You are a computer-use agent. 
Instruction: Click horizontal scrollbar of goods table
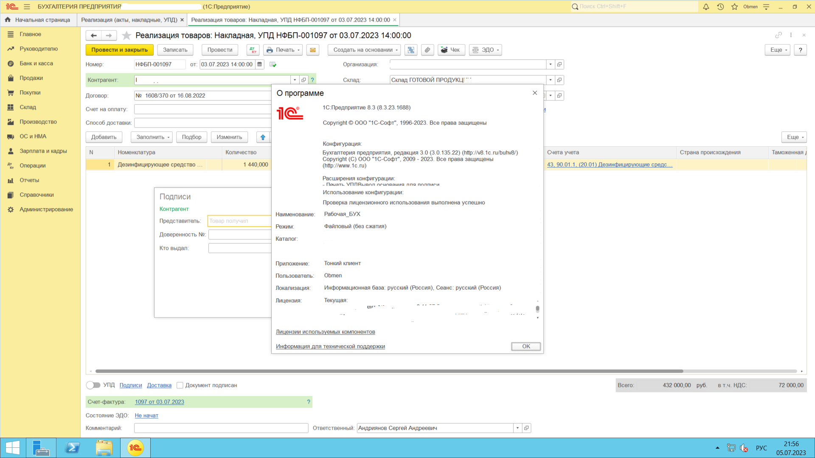389,371
